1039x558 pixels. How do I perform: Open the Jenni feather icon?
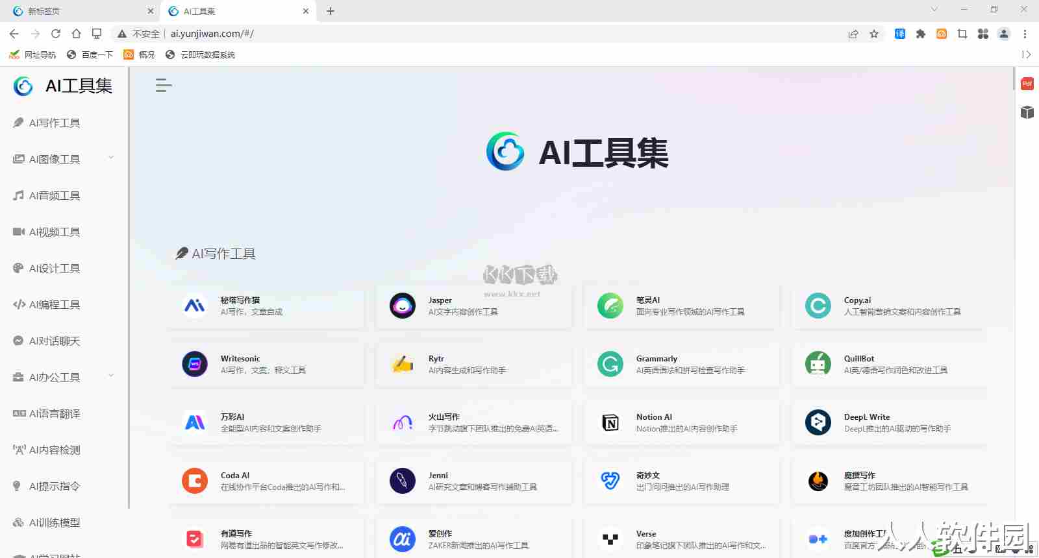pyautogui.click(x=403, y=481)
